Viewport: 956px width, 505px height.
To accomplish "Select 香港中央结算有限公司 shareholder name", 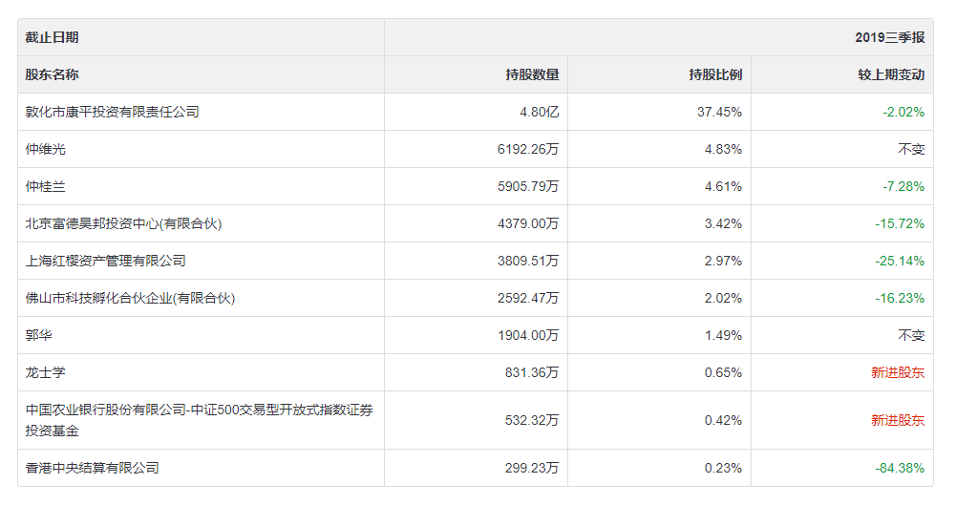I will pos(93,468).
